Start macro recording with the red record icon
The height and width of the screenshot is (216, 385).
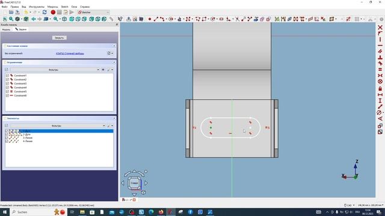tap(53, 12)
